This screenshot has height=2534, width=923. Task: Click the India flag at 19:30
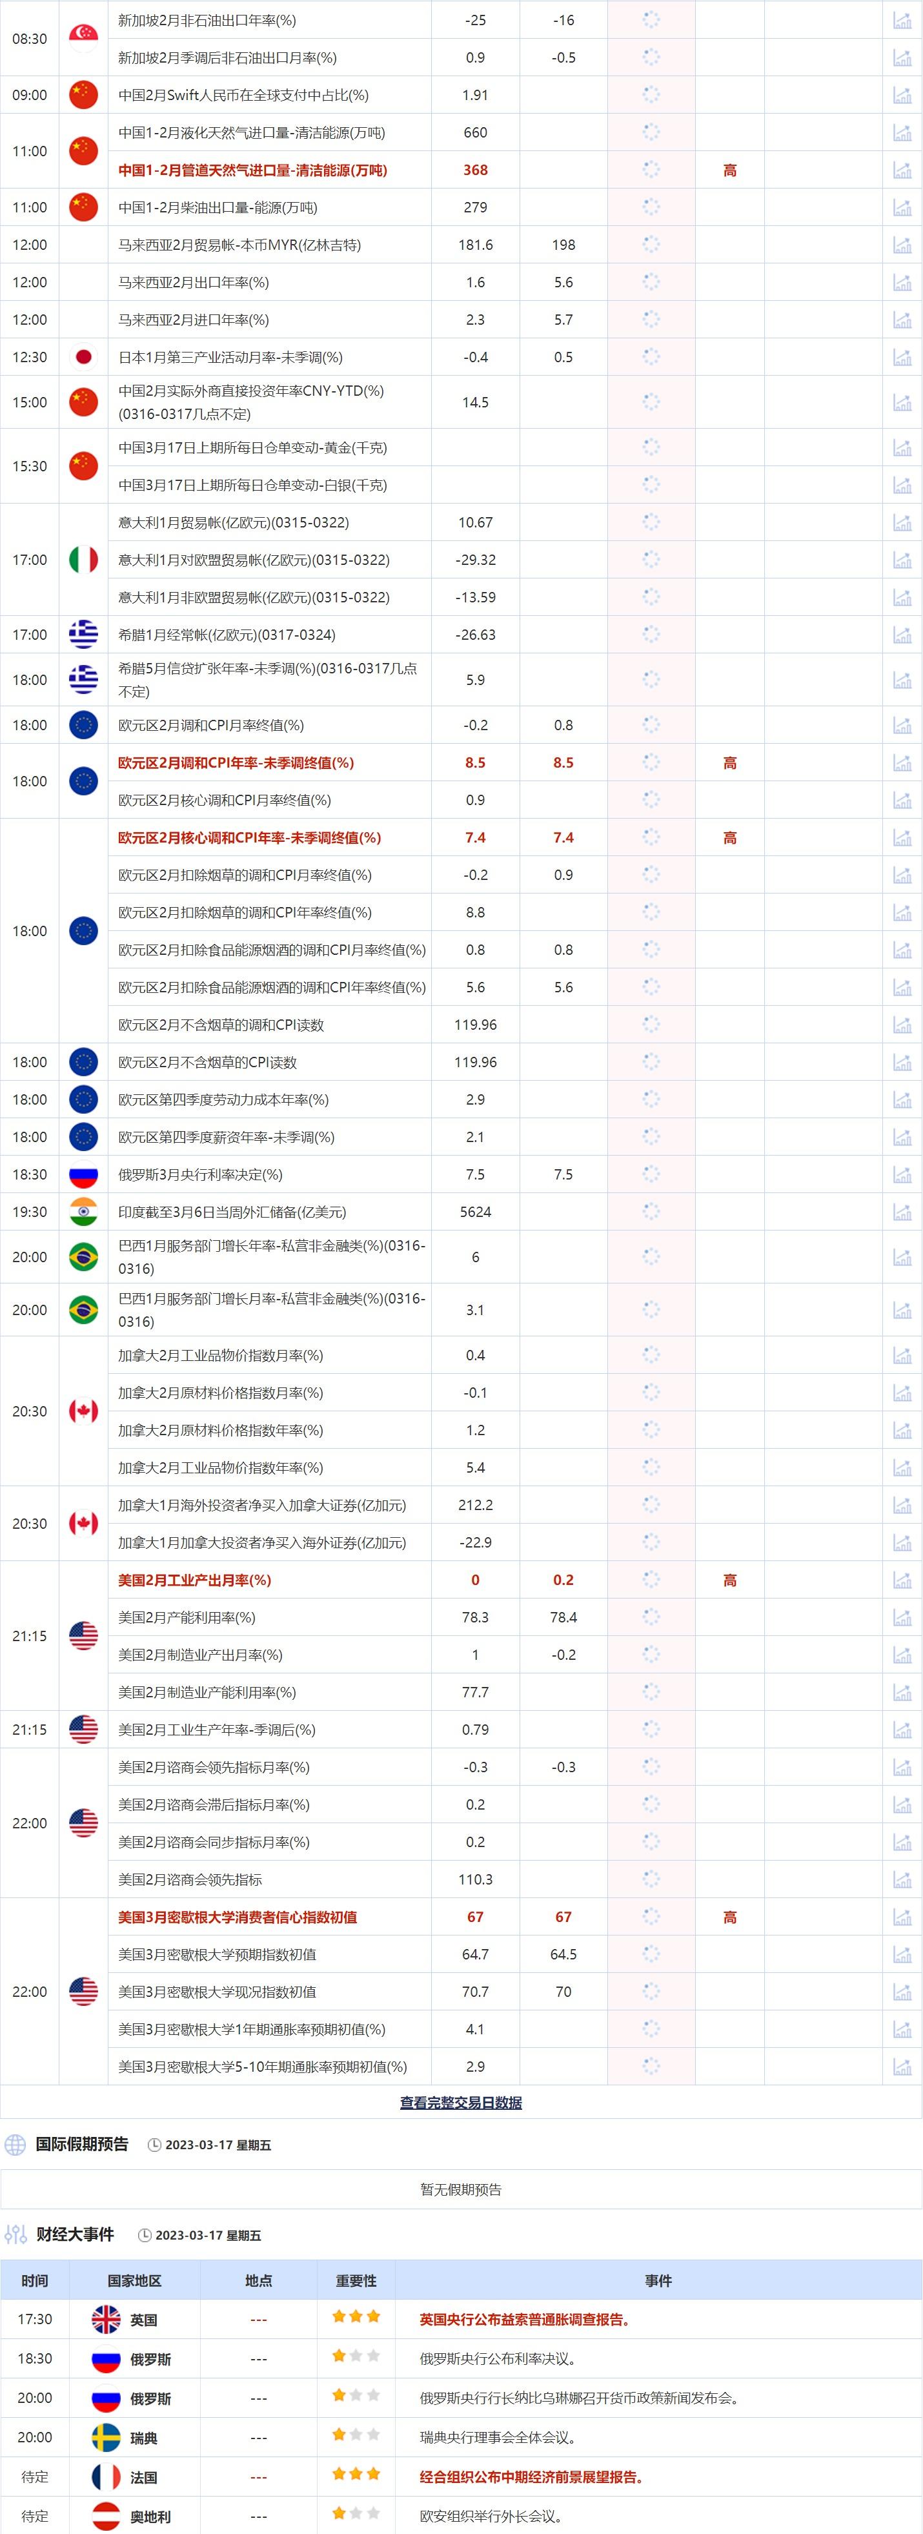coord(83,1212)
